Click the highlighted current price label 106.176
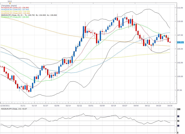 (180, 42)
